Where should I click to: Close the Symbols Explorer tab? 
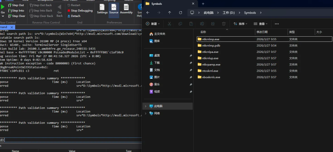[x=193, y=4]
